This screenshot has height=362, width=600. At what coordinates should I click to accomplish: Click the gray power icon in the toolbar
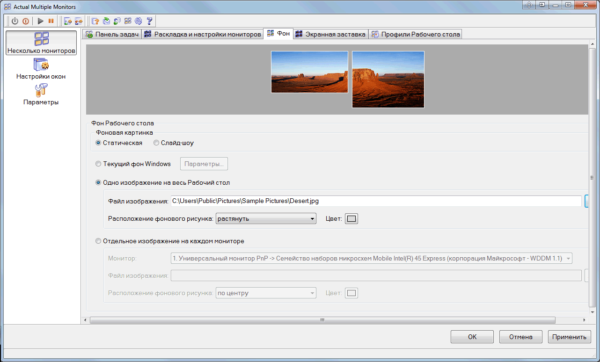[x=15, y=21]
